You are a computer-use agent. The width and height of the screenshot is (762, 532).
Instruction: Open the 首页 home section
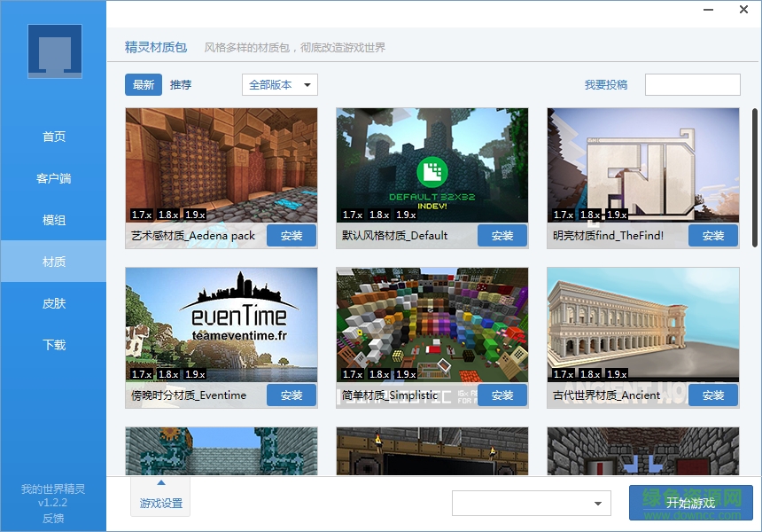coord(54,137)
